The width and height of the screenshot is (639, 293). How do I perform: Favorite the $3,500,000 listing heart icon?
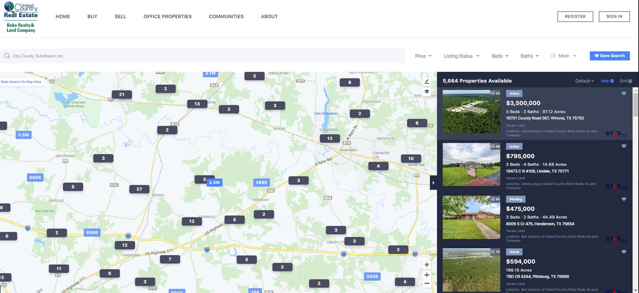pos(624,94)
